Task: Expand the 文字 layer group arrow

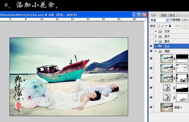Action: click(156, 31)
